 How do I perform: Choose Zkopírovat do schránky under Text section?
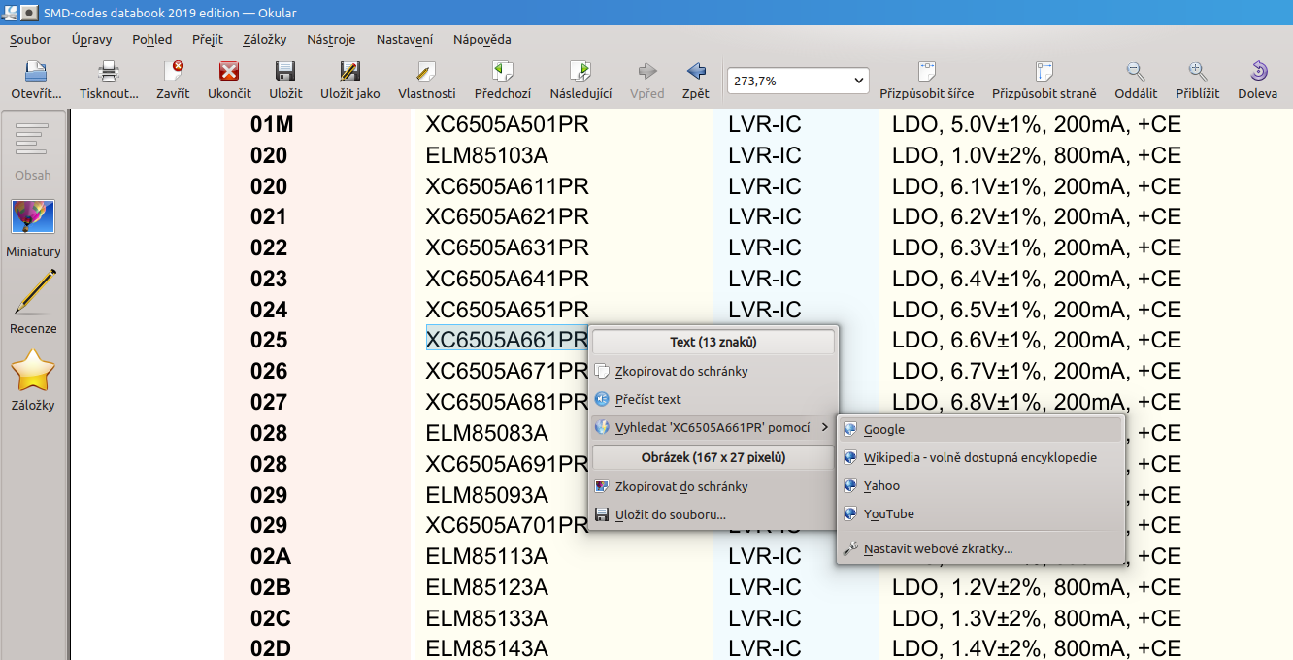680,371
